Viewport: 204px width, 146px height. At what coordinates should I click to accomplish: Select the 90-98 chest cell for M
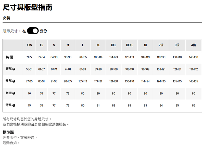pyautogui.click(x=68, y=57)
